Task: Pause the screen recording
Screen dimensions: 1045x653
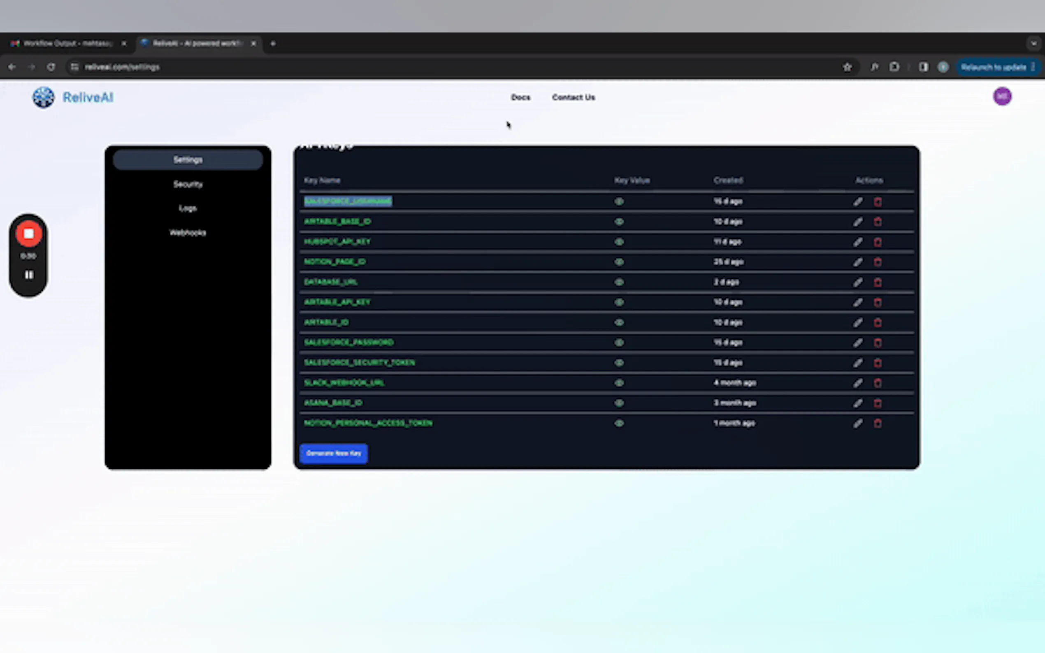Action: (28, 275)
